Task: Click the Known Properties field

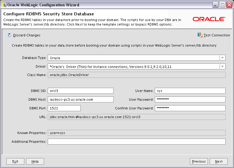Action: (x=136, y=133)
